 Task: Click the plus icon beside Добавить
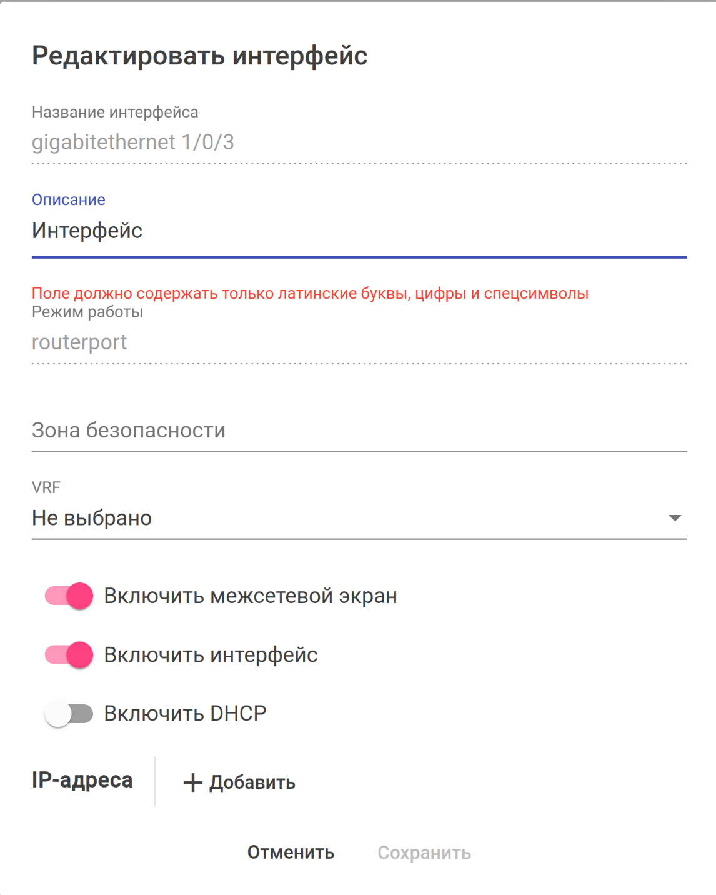tap(192, 782)
